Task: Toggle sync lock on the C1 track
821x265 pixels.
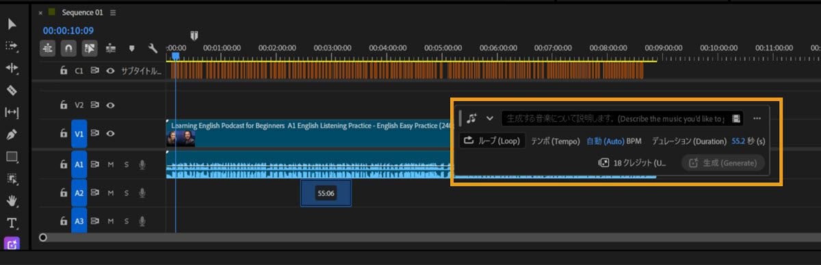Action: [95, 70]
